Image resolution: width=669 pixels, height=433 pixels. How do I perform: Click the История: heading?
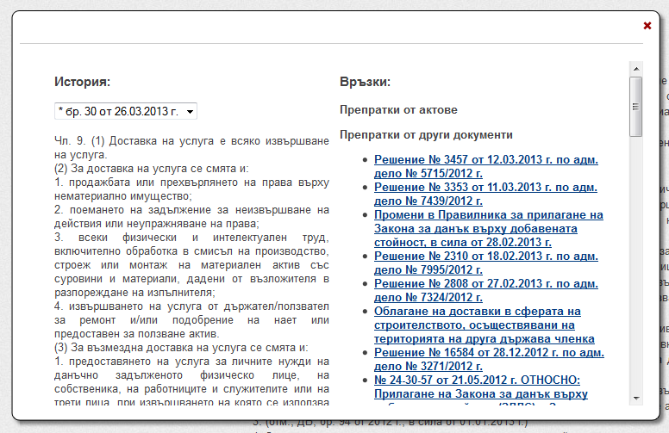coord(83,82)
